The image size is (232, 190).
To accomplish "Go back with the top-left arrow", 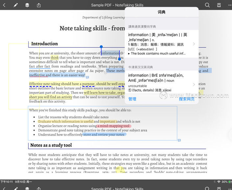I will point(4,5).
